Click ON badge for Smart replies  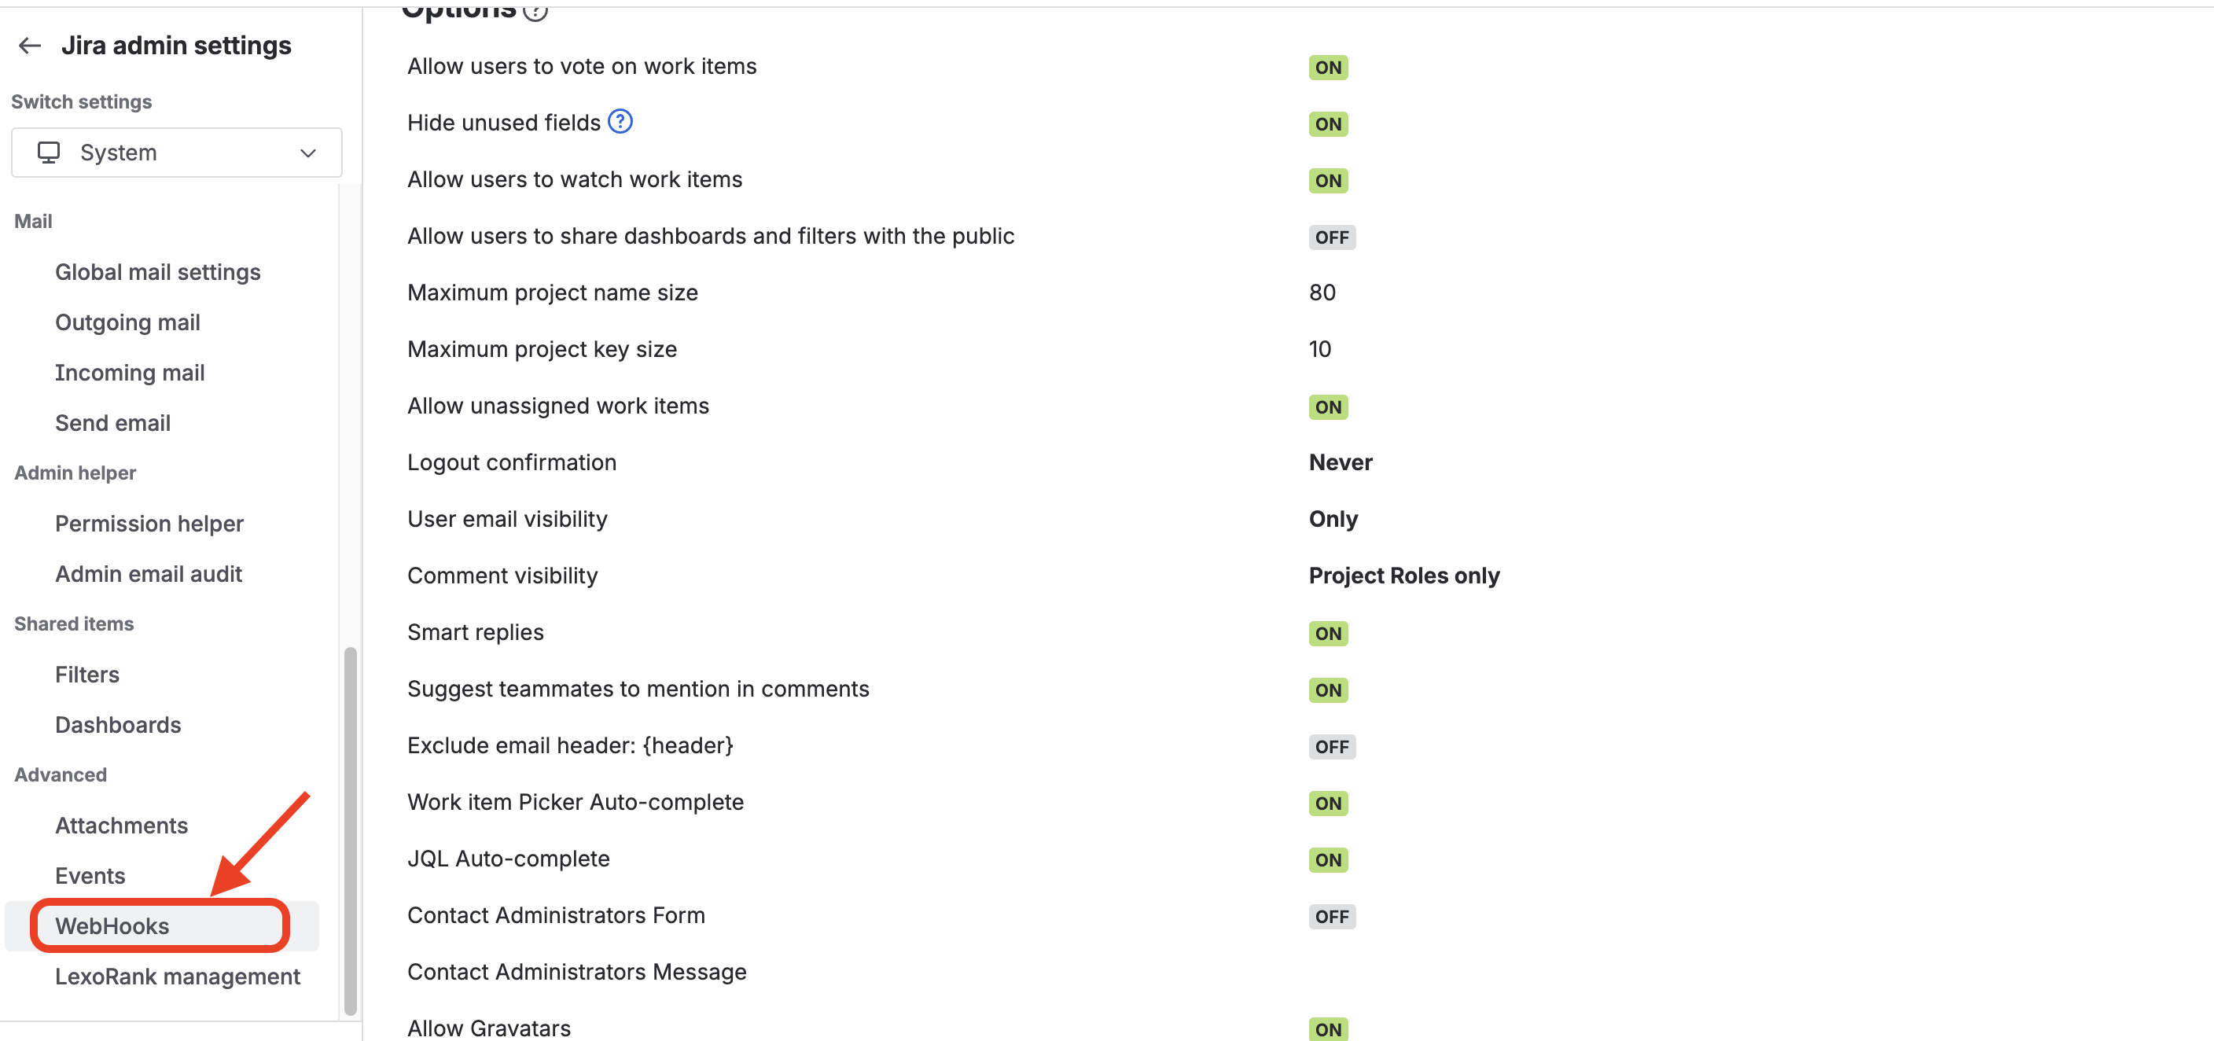[1327, 634]
